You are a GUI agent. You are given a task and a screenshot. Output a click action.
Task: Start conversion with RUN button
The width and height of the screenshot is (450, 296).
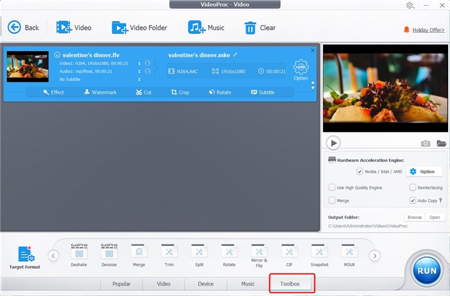click(427, 271)
